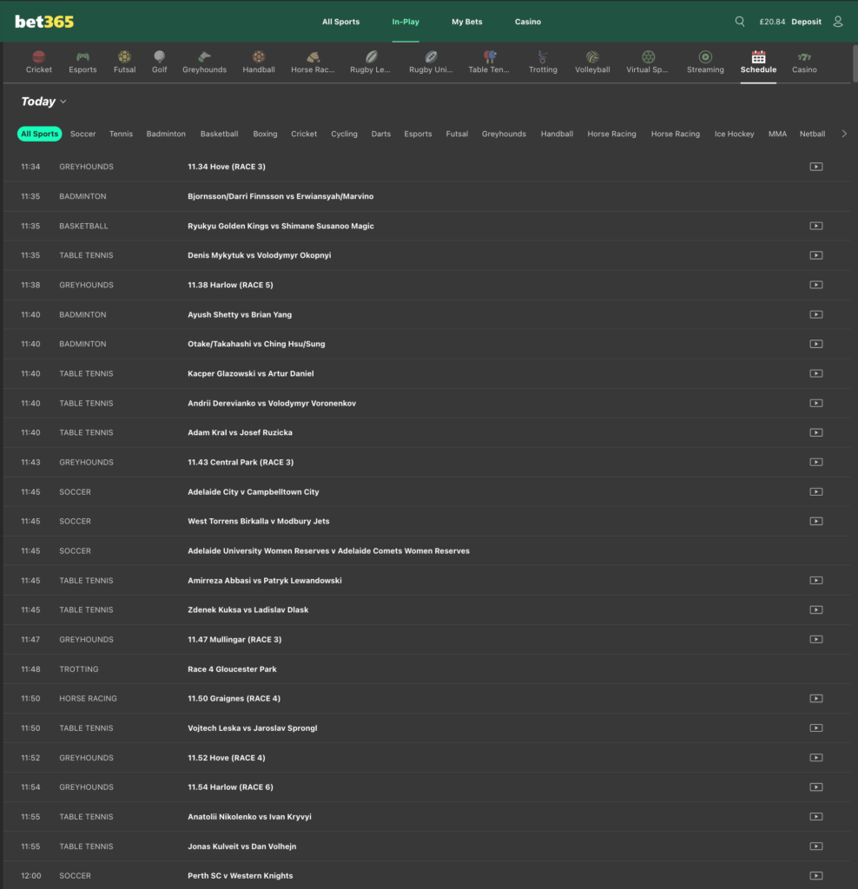
Task: Click the search magnifier icon
Action: click(x=740, y=22)
